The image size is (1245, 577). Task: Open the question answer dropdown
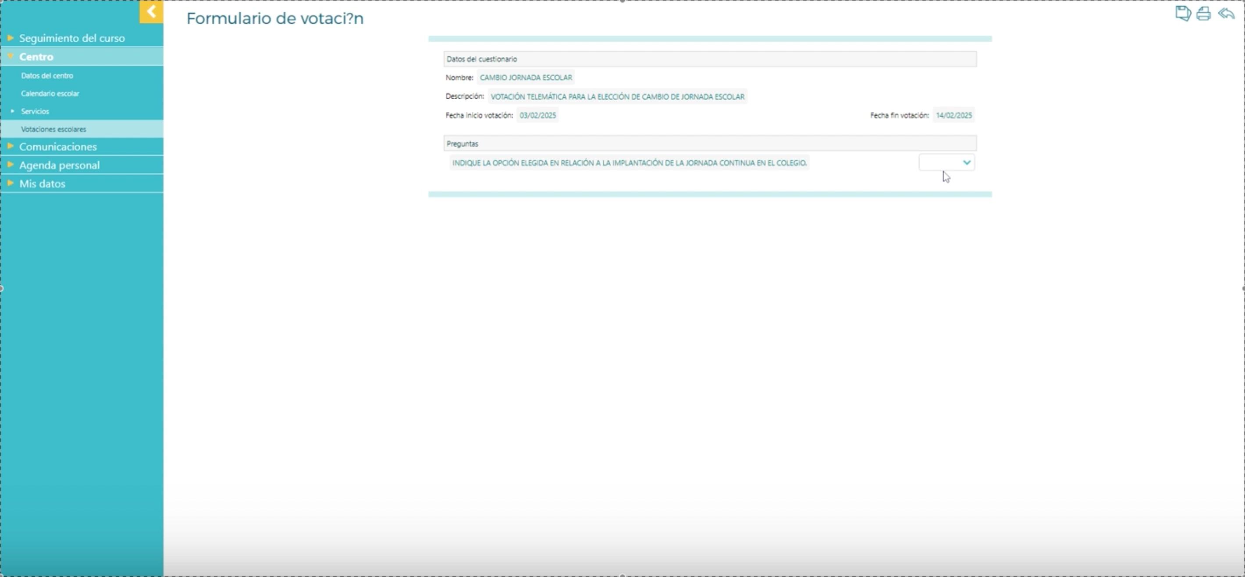pos(946,162)
